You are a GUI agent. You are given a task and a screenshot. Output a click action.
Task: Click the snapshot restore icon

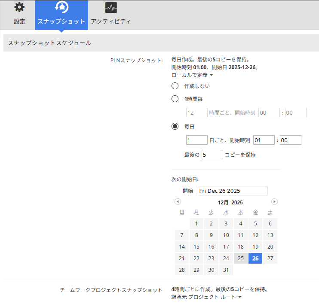(x=61, y=7)
